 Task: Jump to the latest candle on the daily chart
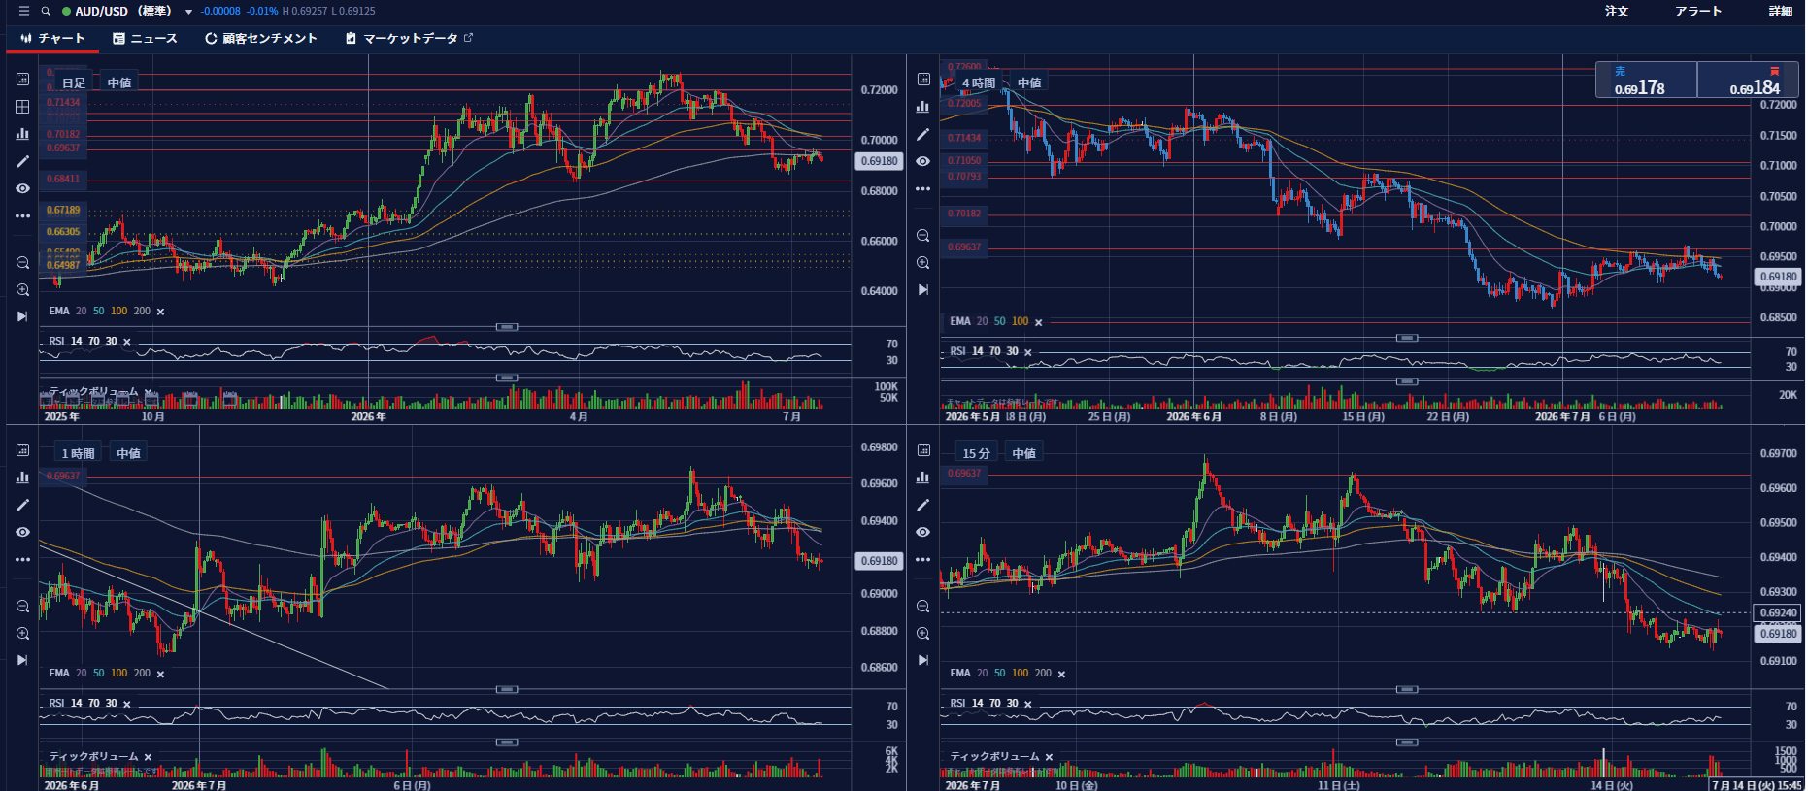pyautogui.click(x=22, y=316)
